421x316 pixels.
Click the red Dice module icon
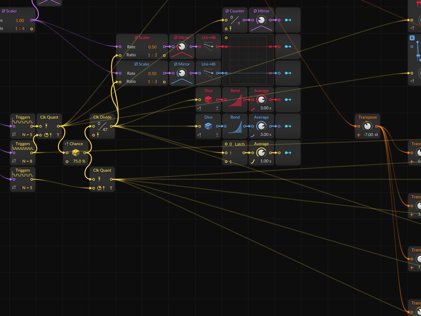[208, 100]
